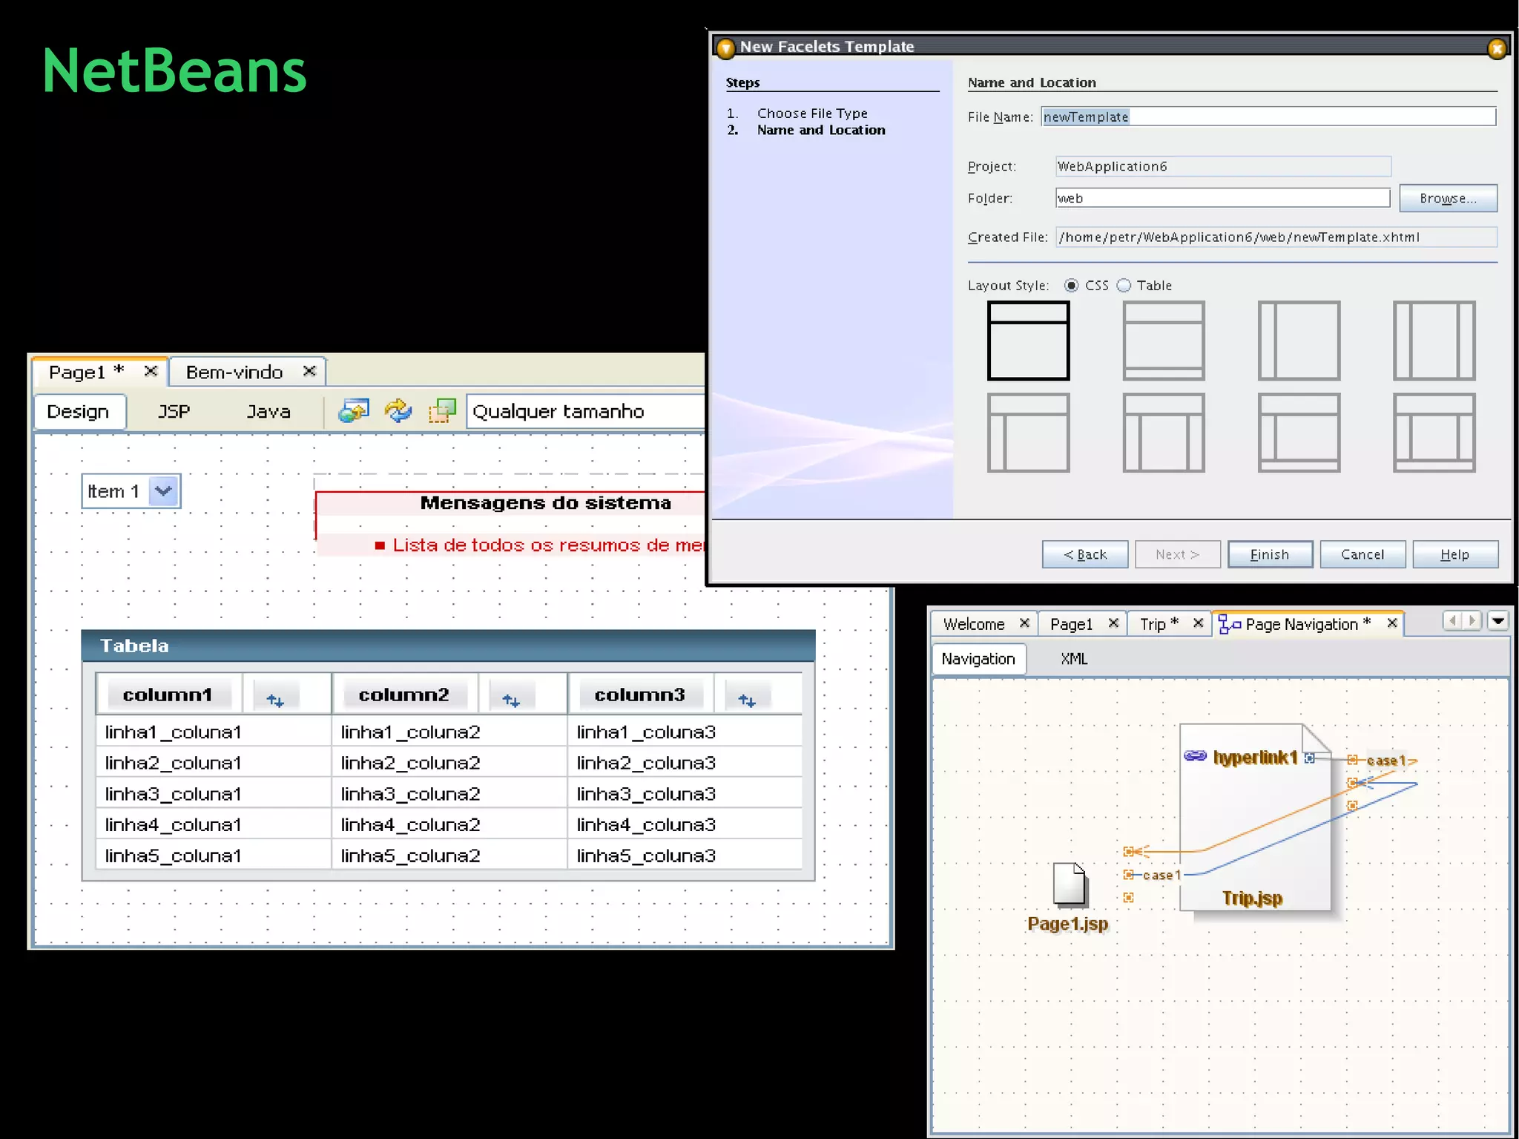The image size is (1519, 1139).
Task: Open the Item 1 dropdown list
Action: pyautogui.click(x=163, y=490)
